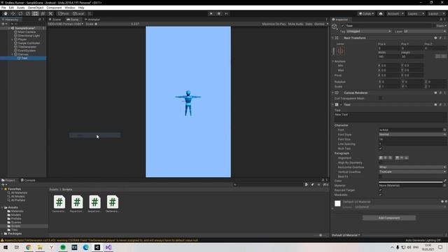
Task: Pick the text color with the eyedropper
Action: point(444,181)
